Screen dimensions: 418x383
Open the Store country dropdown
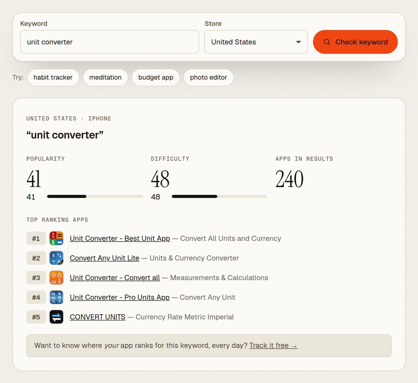(256, 42)
